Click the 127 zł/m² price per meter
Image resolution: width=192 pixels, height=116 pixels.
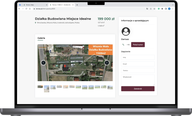coord(101,22)
